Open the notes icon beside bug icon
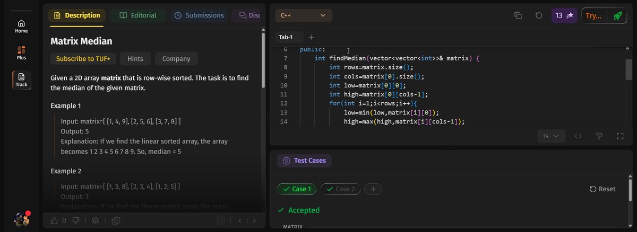The image size is (637, 232). click(116, 220)
